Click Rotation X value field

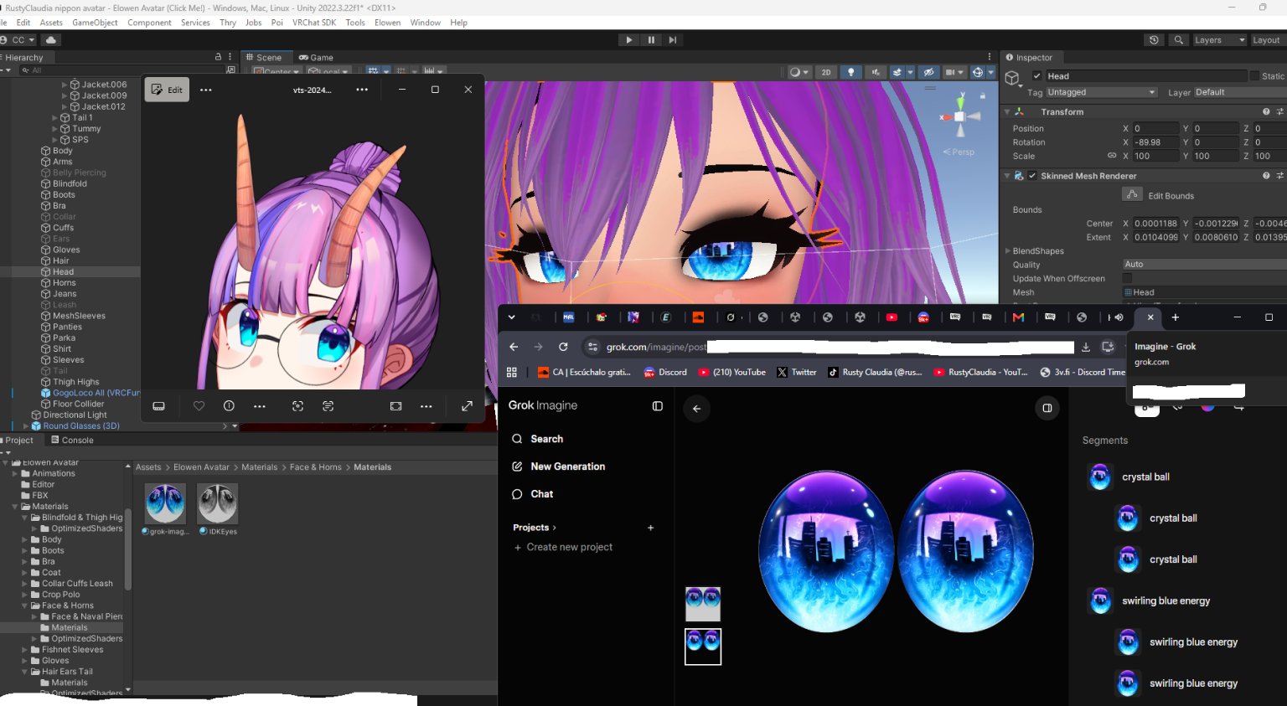[x=1155, y=142]
